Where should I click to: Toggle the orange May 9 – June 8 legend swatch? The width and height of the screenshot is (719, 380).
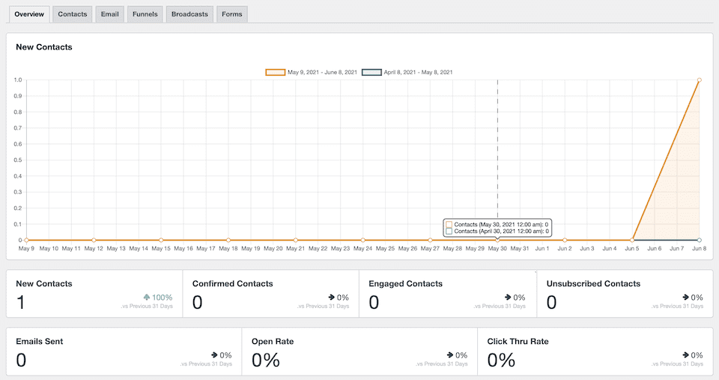tap(275, 72)
